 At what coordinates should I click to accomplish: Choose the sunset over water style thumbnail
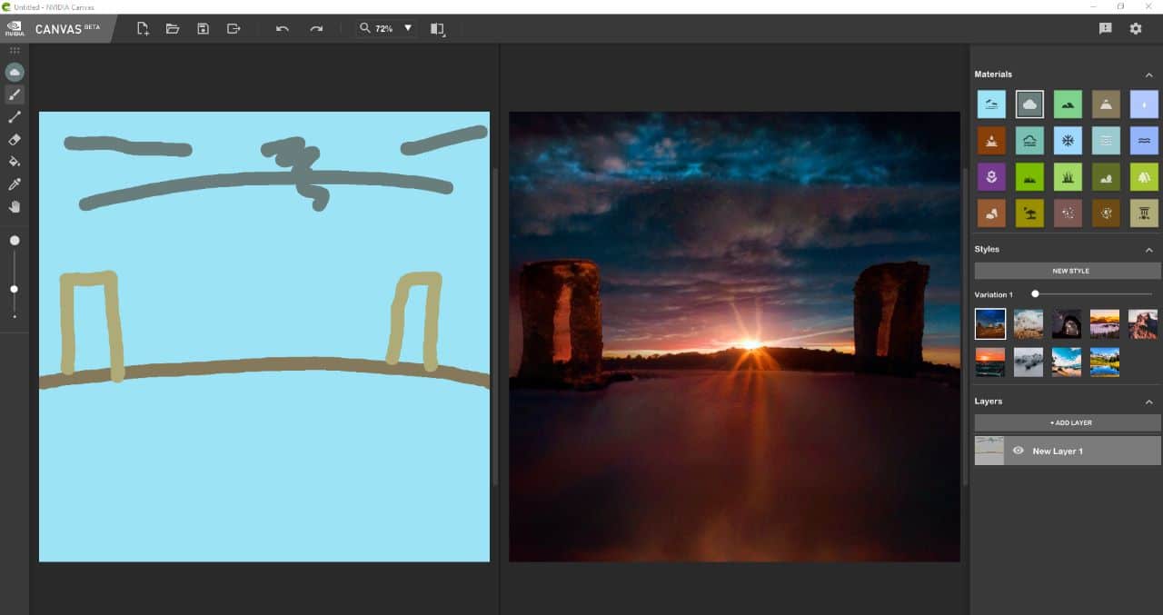[x=990, y=362]
